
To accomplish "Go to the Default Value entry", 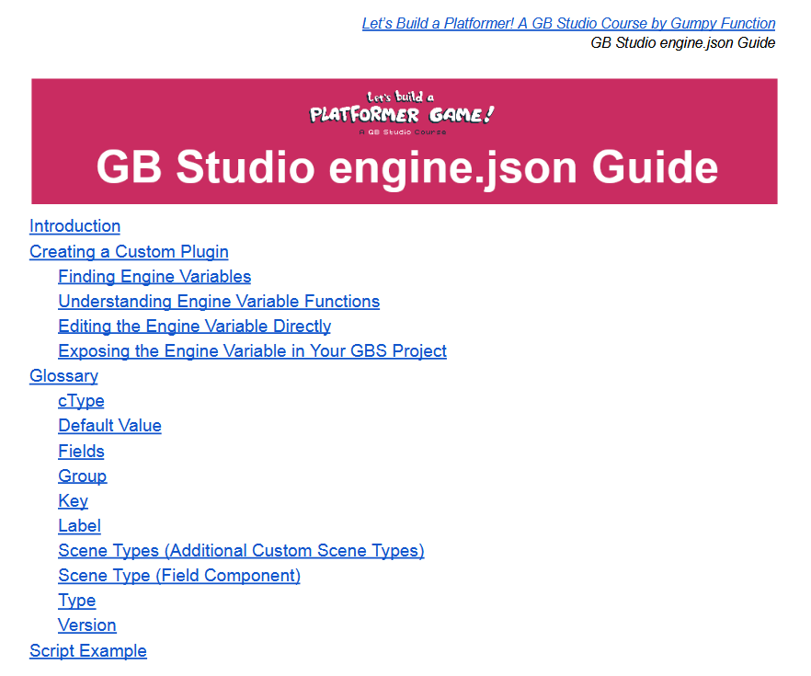I will click(109, 425).
